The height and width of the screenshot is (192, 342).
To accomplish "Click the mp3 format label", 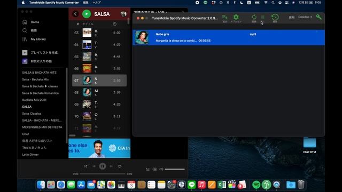I will [253, 34].
